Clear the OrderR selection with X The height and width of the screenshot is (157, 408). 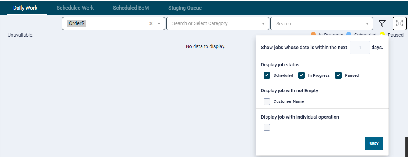coord(151,23)
